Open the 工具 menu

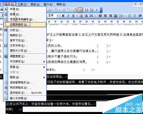click(x=22, y=4)
